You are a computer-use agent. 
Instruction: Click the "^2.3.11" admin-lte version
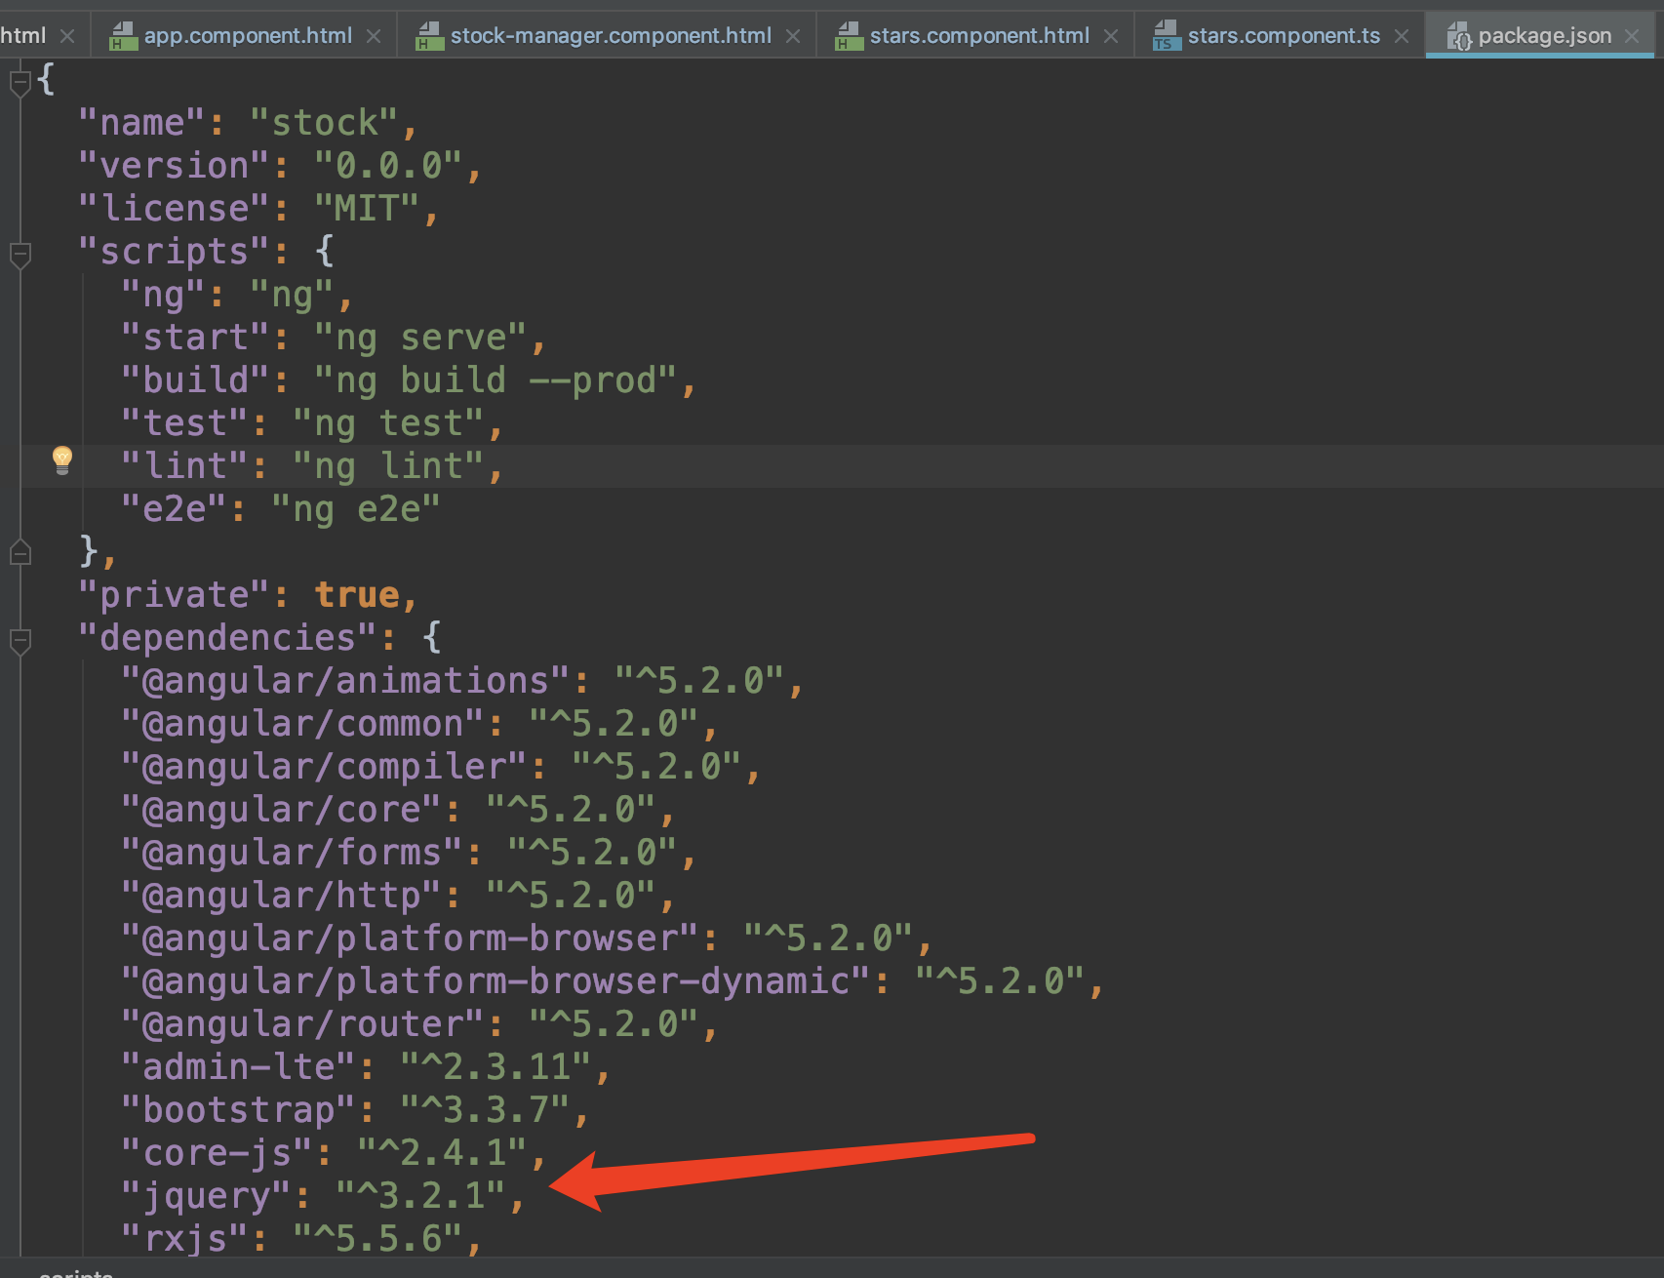pos(496,1067)
